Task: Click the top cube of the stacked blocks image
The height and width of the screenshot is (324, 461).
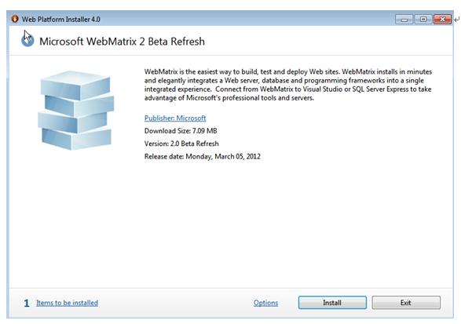Action: pyautogui.click(x=75, y=85)
